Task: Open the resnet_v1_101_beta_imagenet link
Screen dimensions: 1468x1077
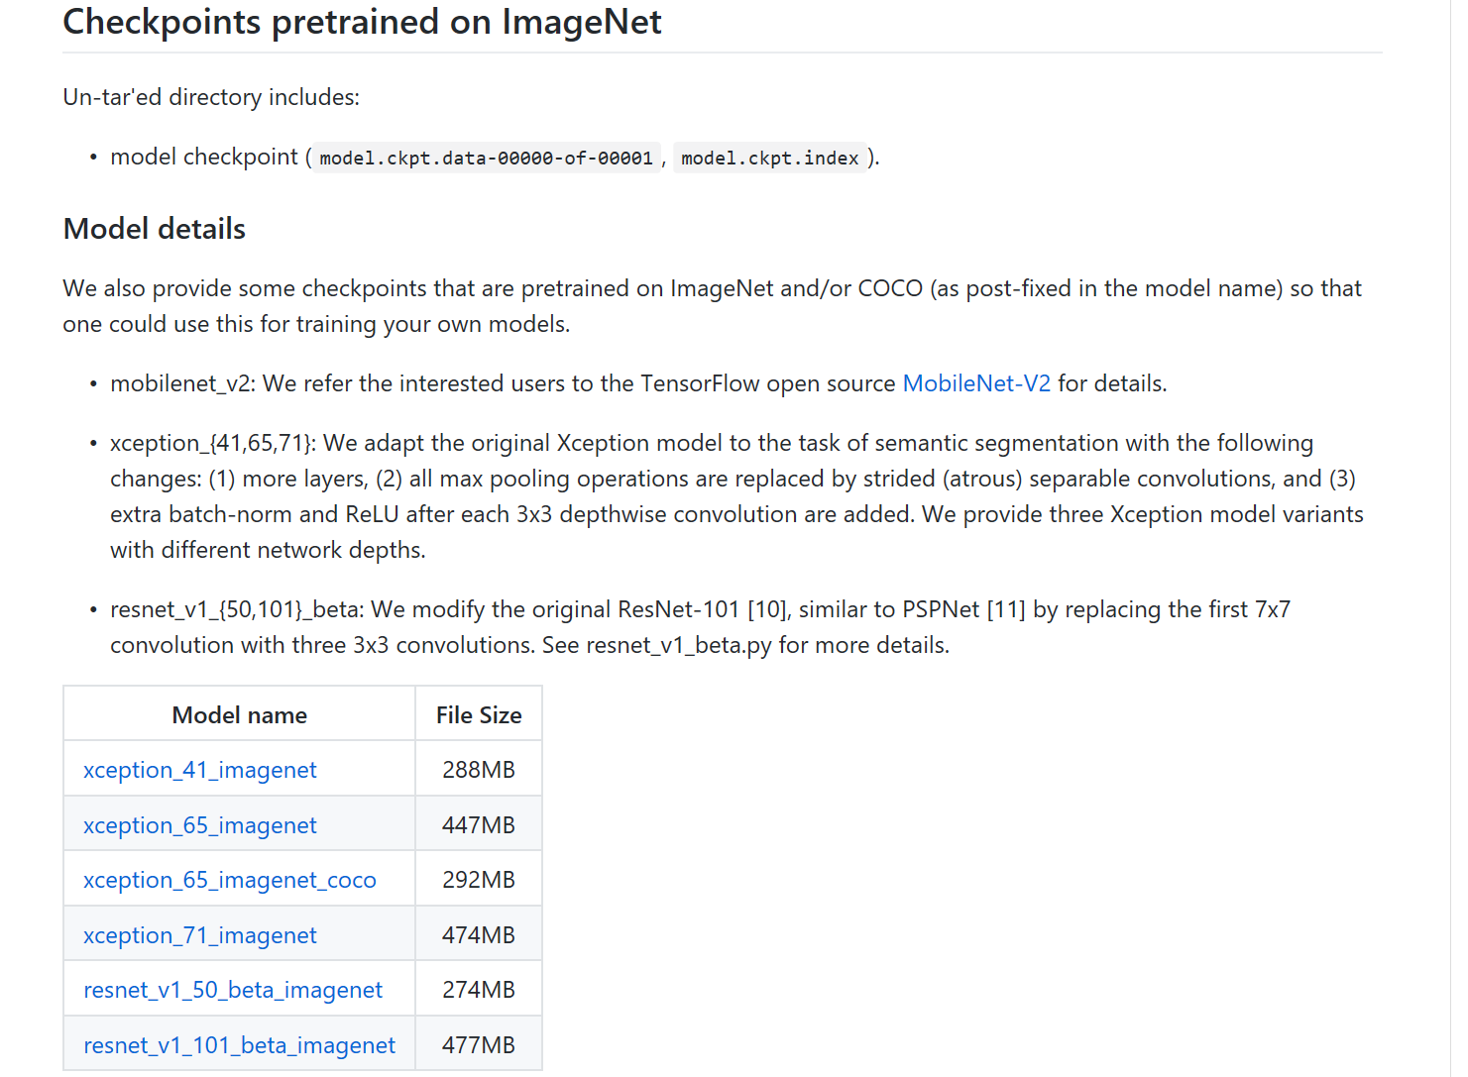Action: 239,1045
